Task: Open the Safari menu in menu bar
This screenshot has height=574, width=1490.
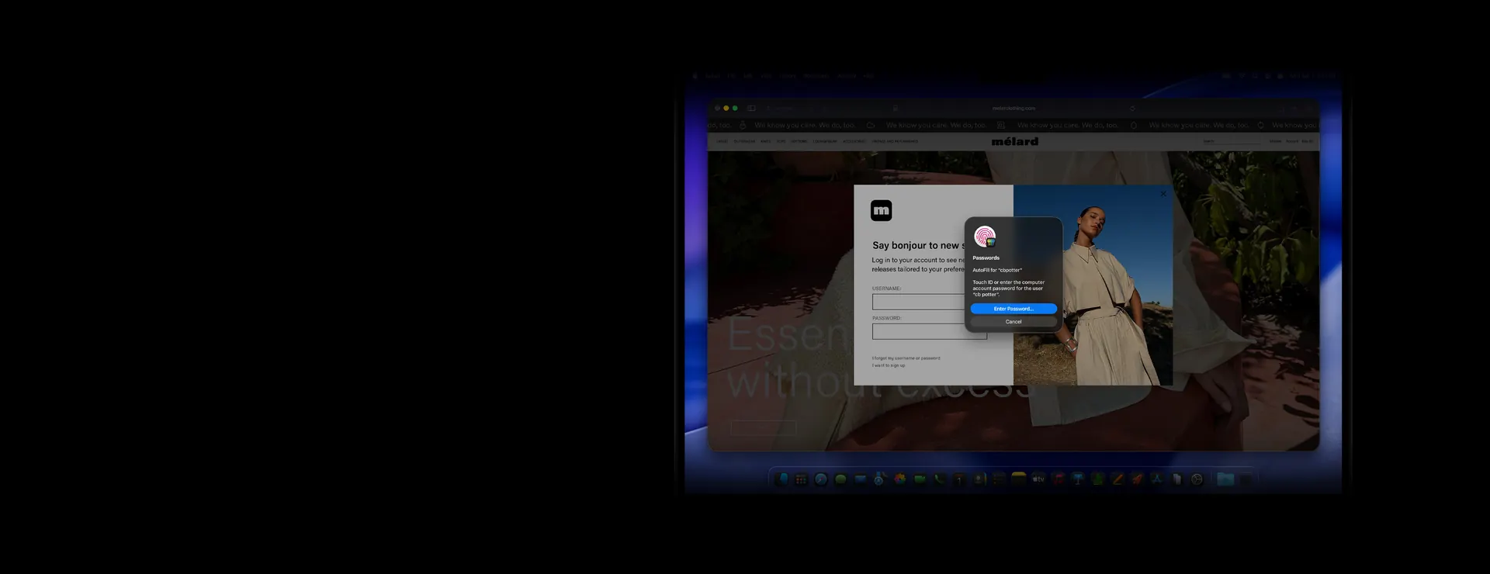Action: [x=712, y=76]
